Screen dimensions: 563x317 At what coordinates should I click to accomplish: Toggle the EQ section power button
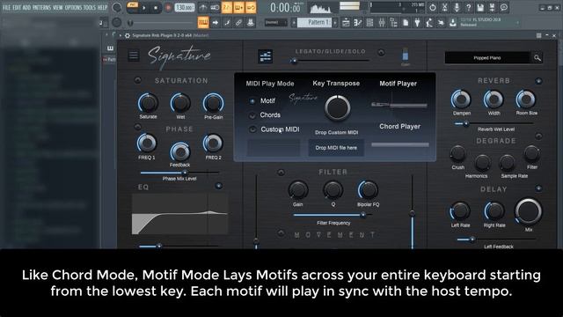218,186
